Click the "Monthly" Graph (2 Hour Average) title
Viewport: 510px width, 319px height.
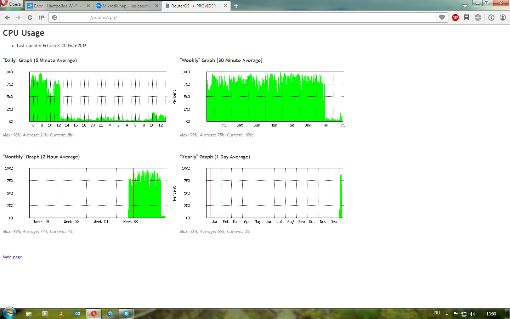point(41,157)
